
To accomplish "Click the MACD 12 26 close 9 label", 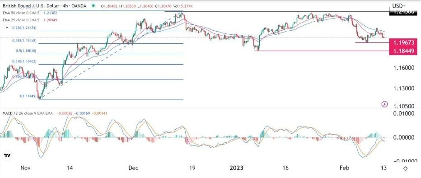I will coord(28,113).
